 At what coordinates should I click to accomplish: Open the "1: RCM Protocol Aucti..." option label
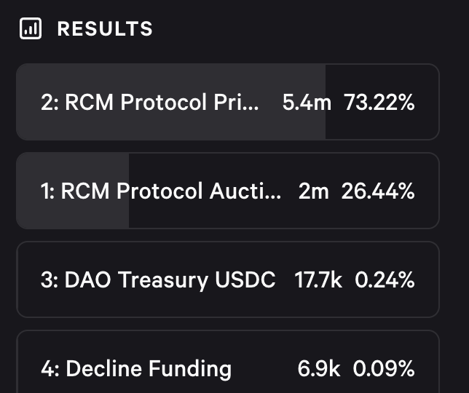click(160, 191)
